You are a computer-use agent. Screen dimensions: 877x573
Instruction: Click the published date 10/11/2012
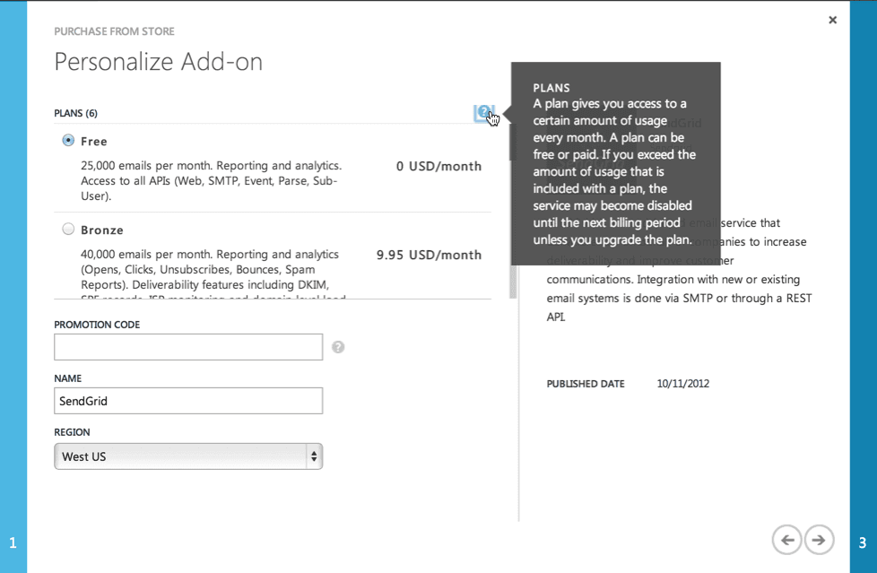click(682, 383)
